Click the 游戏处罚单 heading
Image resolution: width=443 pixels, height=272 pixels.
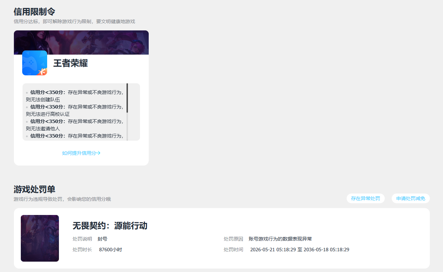(x=34, y=189)
